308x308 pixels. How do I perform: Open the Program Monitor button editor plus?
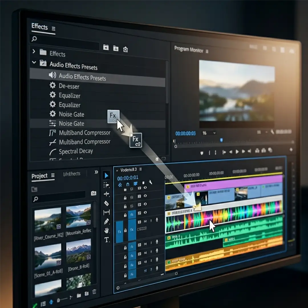[291, 149]
